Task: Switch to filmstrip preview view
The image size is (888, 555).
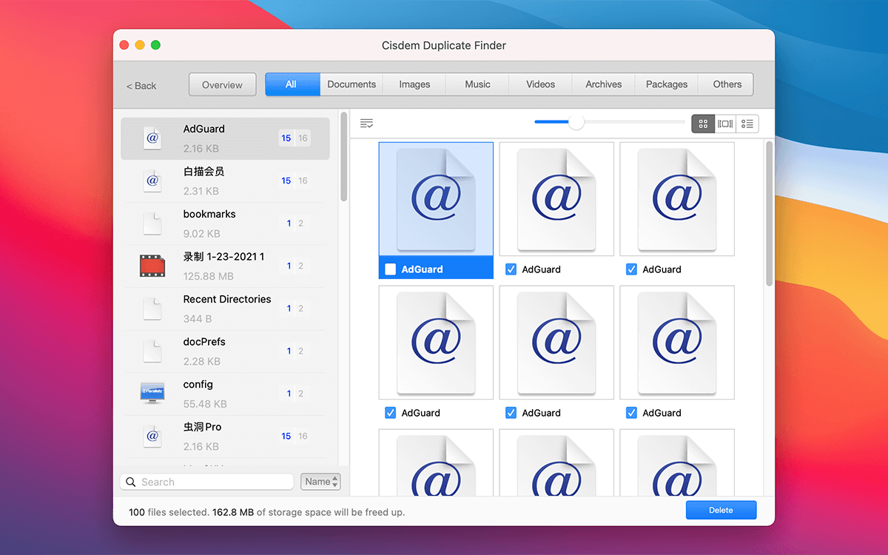Action: point(725,124)
